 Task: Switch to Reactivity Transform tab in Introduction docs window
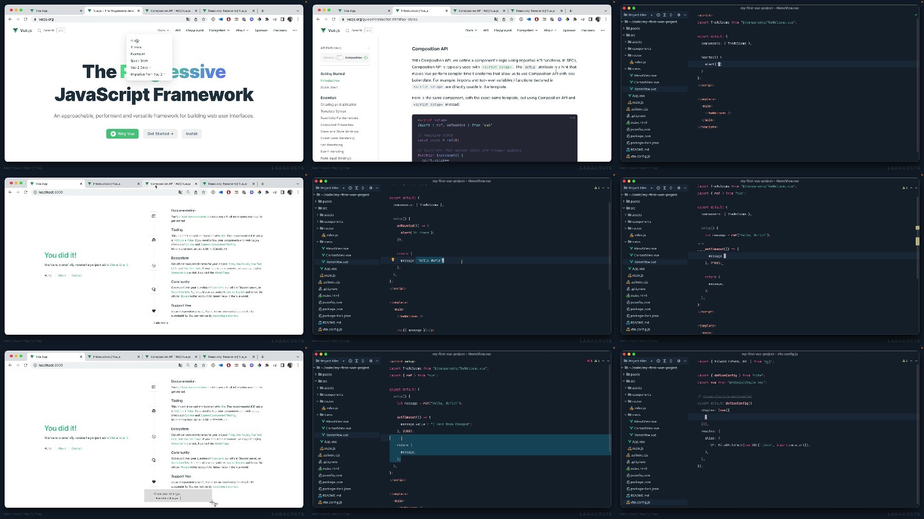[x=535, y=10]
